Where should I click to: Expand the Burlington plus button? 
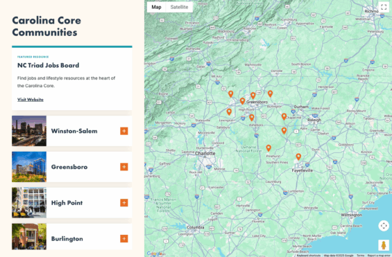click(124, 238)
